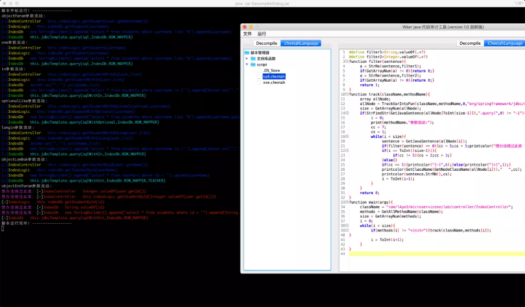Click the '#define filter2=Integer.valueOf' code line
Viewport: 525px width, 307px height.
(388, 56)
